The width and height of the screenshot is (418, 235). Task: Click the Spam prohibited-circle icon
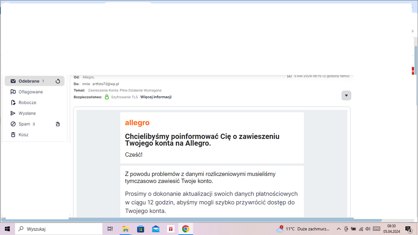pos(13,124)
